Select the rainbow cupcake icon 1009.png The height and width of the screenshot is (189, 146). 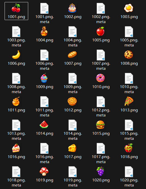pyautogui.click(x=44, y=78)
